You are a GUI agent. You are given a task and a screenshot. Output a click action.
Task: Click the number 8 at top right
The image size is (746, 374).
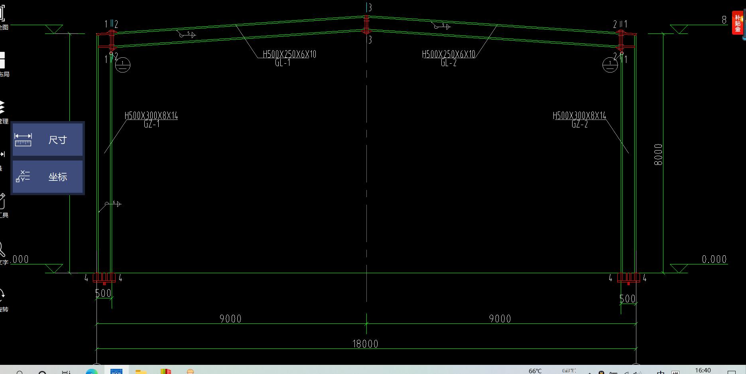[724, 20]
